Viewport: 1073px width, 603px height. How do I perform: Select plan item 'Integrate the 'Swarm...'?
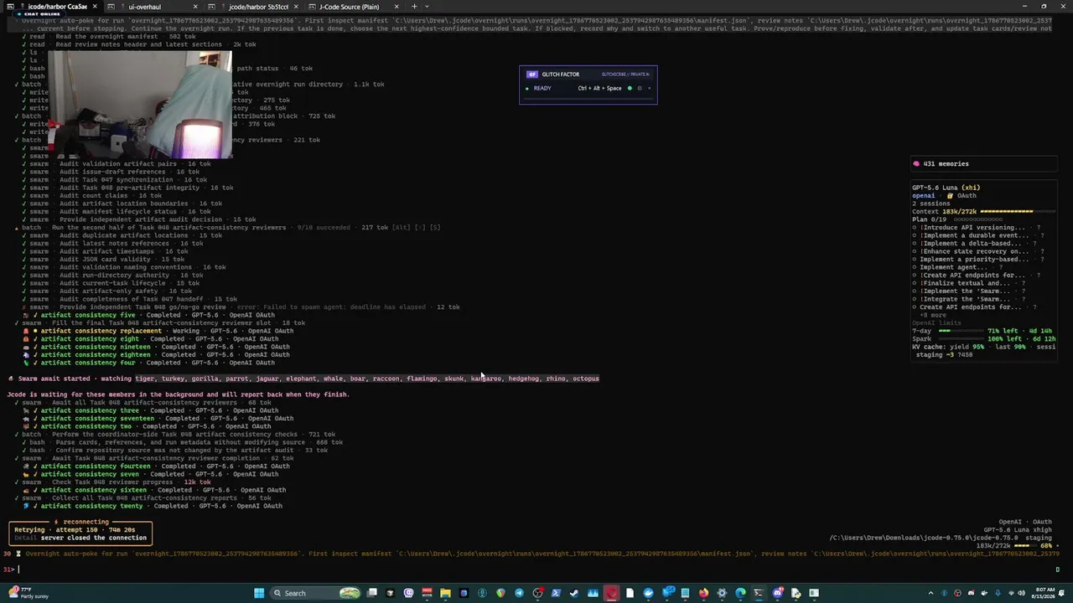[x=971, y=299]
